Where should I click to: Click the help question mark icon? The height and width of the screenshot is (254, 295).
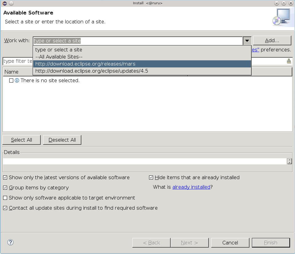coord(10,242)
